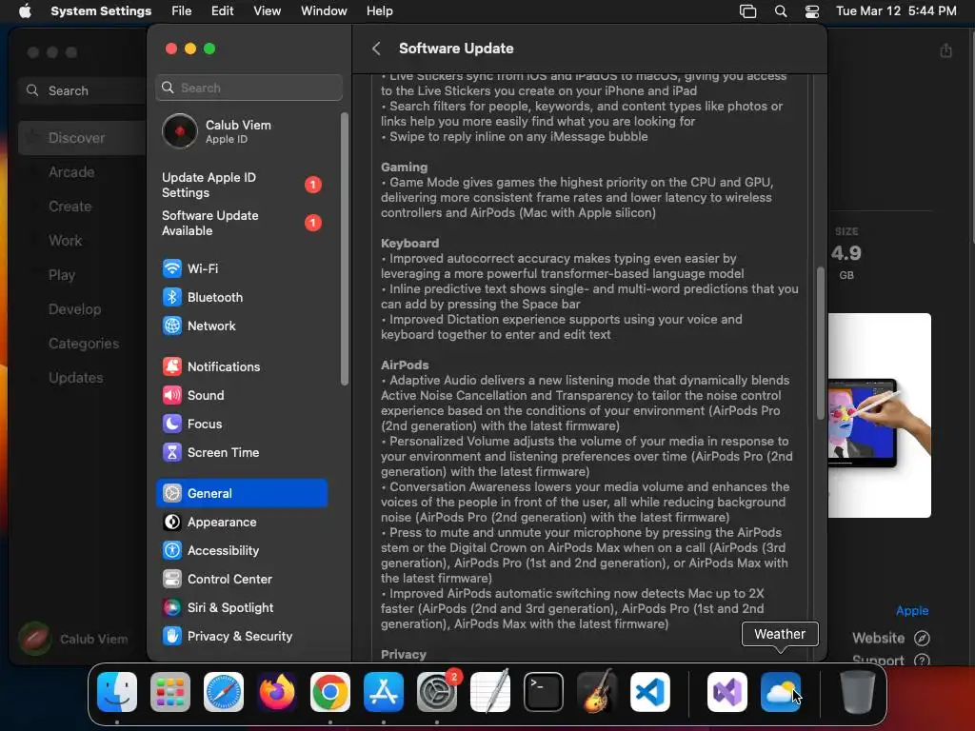Open TextEdit in the Dock
The width and height of the screenshot is (975, 731).
click(x=490, y=692)
